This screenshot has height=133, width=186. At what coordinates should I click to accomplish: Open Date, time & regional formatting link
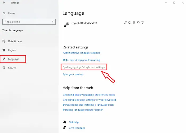coord(81,60)
